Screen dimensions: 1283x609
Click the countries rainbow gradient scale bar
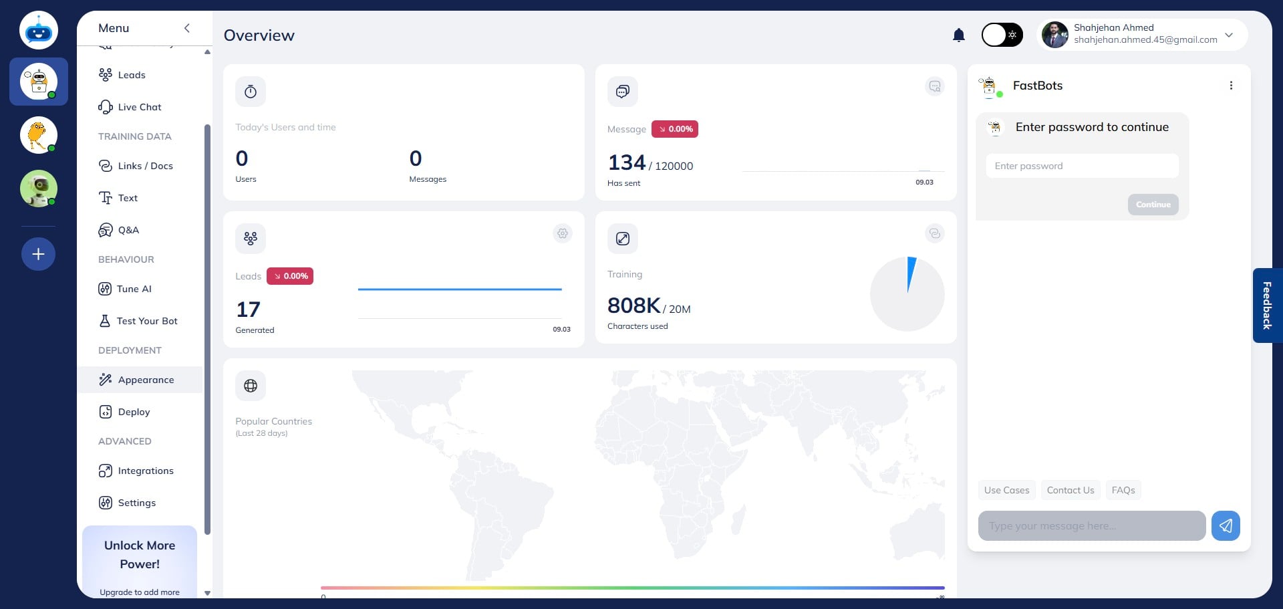(x=633, y=588)
